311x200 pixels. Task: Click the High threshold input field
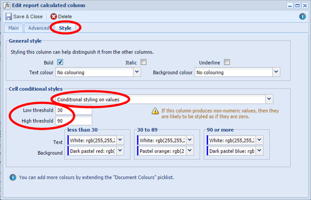click(x=74, y=121)
